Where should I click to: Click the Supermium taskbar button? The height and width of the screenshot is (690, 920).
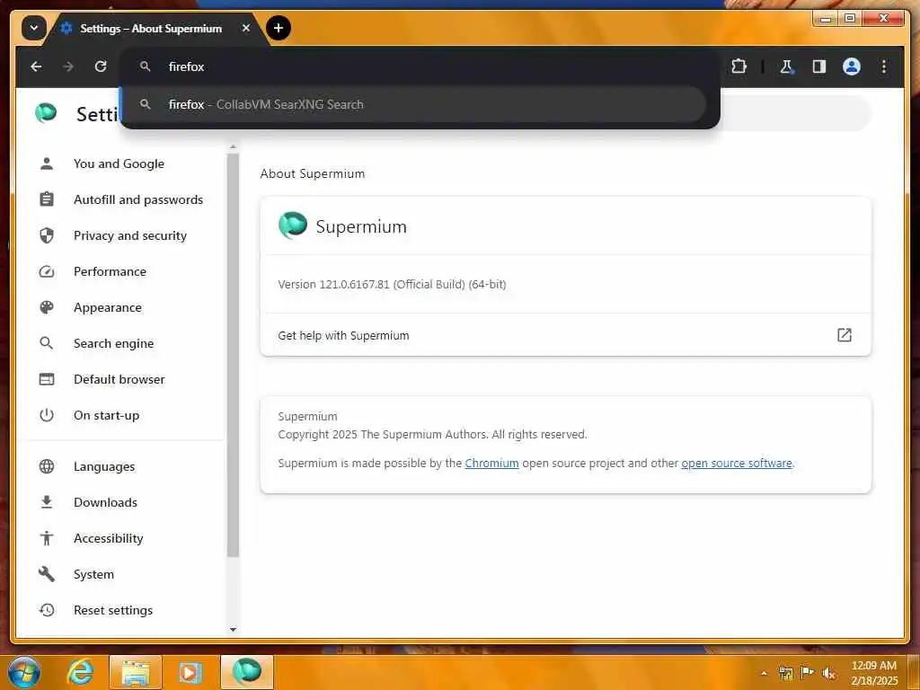[x=247, y=672]
